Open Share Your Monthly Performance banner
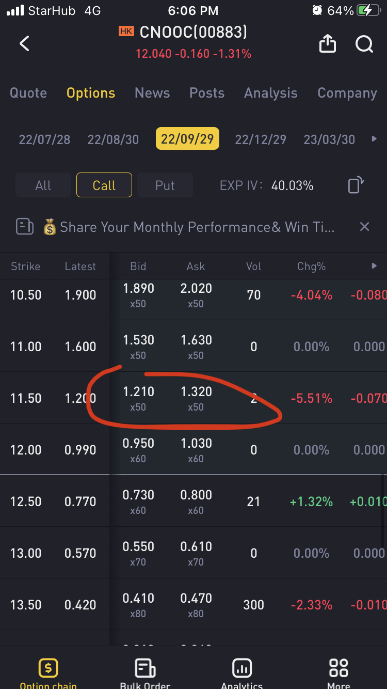The image size is (387, 689). [196, 227]
